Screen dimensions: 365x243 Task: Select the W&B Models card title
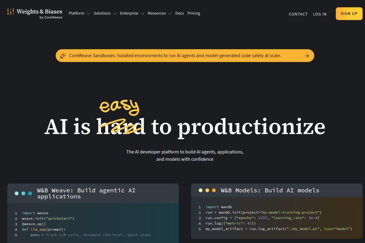270,190
